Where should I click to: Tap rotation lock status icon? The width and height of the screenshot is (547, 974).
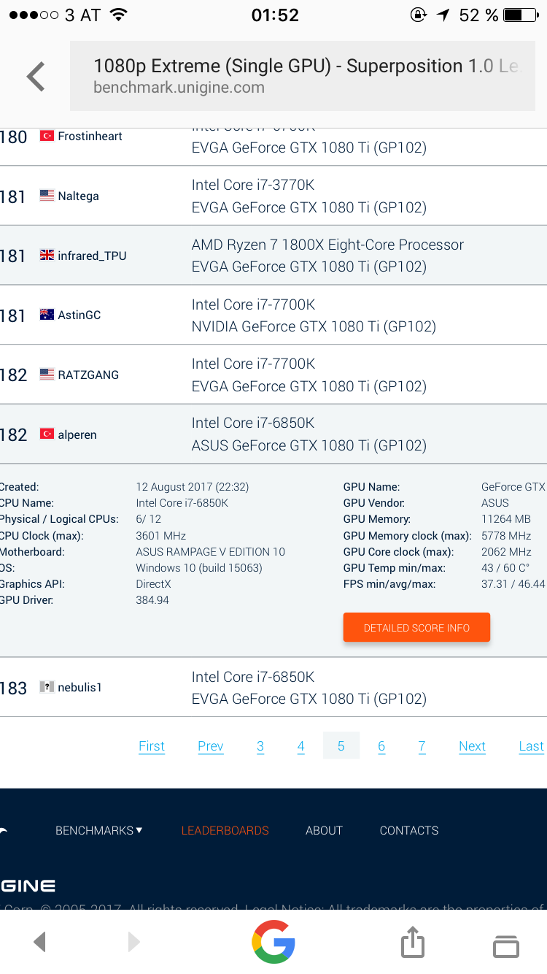[419, 15]
